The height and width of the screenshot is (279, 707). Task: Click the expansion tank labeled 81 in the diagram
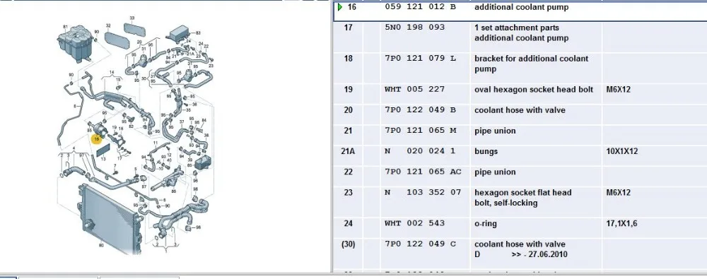[x=75, y=44]
